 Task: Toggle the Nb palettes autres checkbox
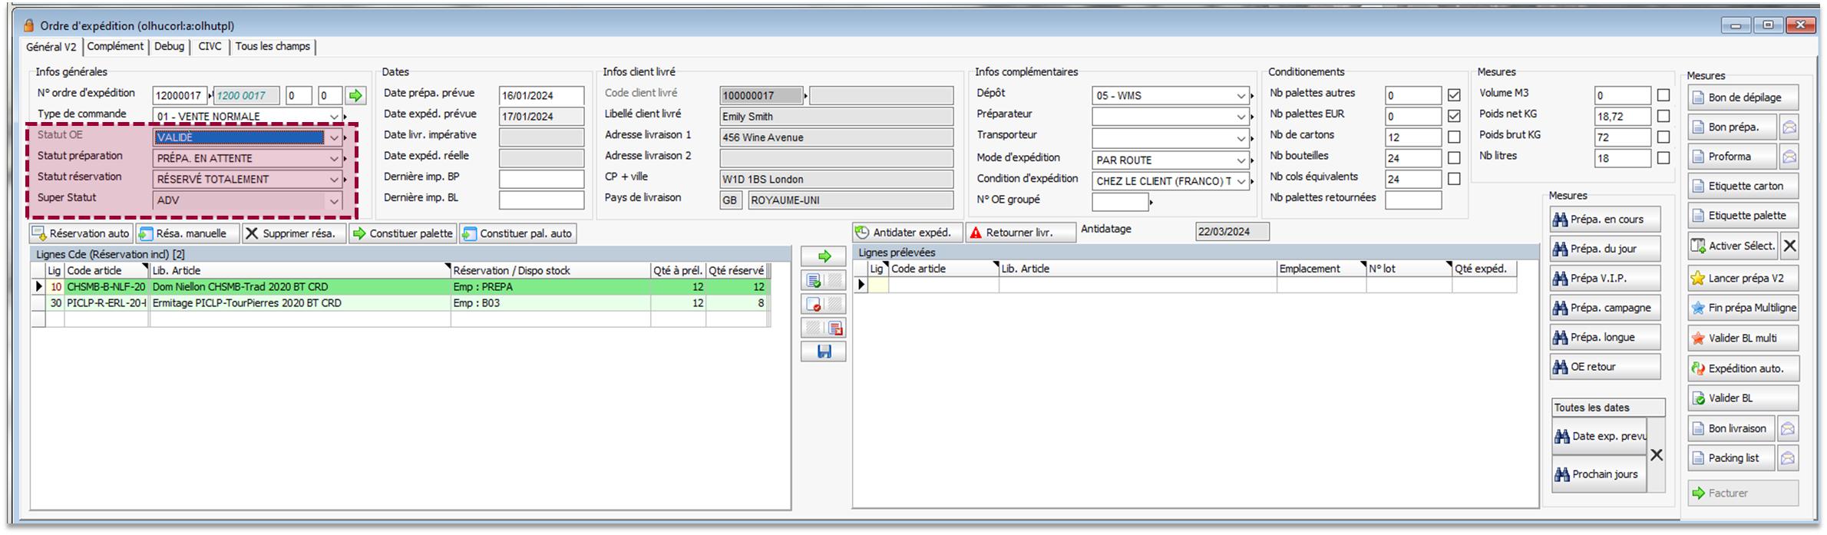click(x=1454, y=96)
